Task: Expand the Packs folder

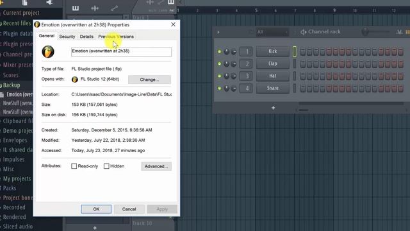Action: point(10,188)
